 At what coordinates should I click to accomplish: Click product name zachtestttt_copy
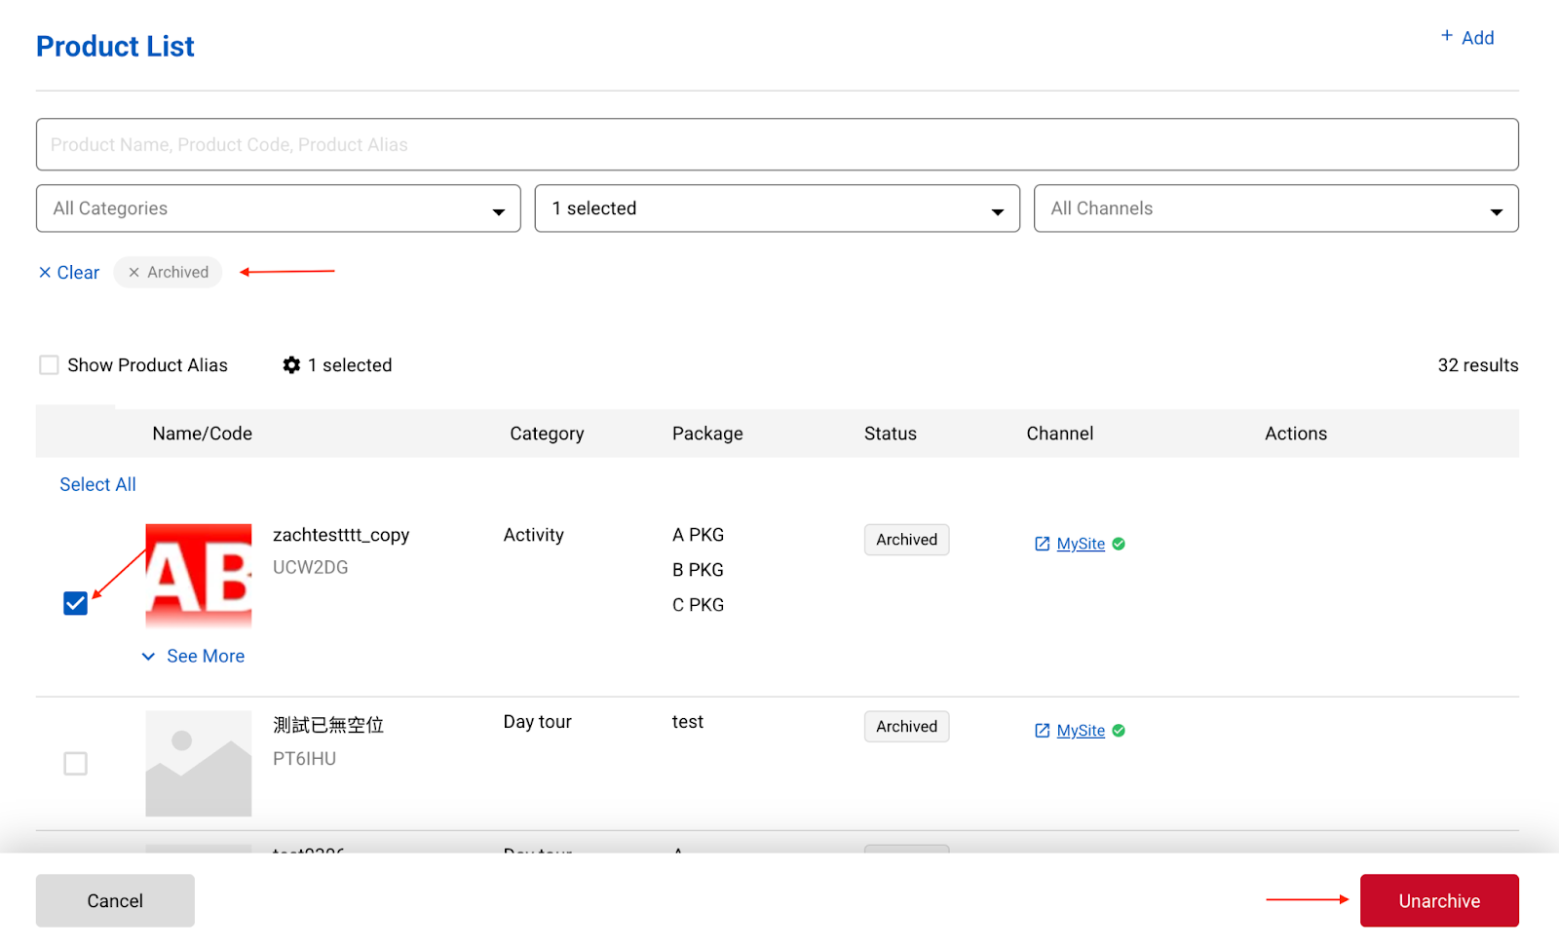[341, 535]
